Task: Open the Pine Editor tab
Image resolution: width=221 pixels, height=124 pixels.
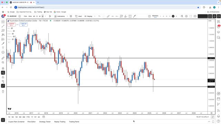Action: click(31, 122)
